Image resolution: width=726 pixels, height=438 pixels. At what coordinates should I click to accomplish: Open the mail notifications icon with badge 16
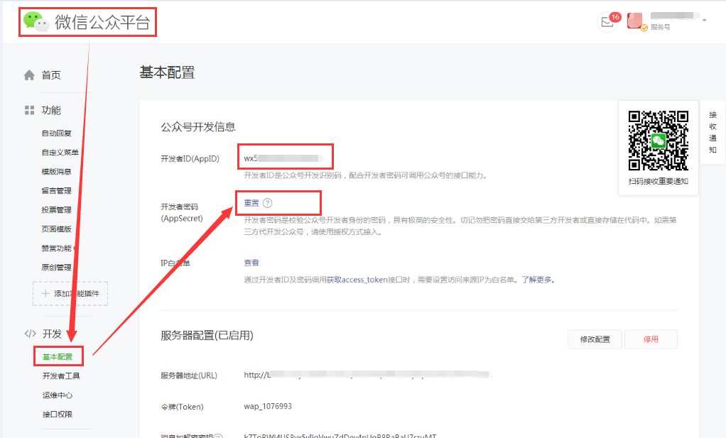point(607,22)
